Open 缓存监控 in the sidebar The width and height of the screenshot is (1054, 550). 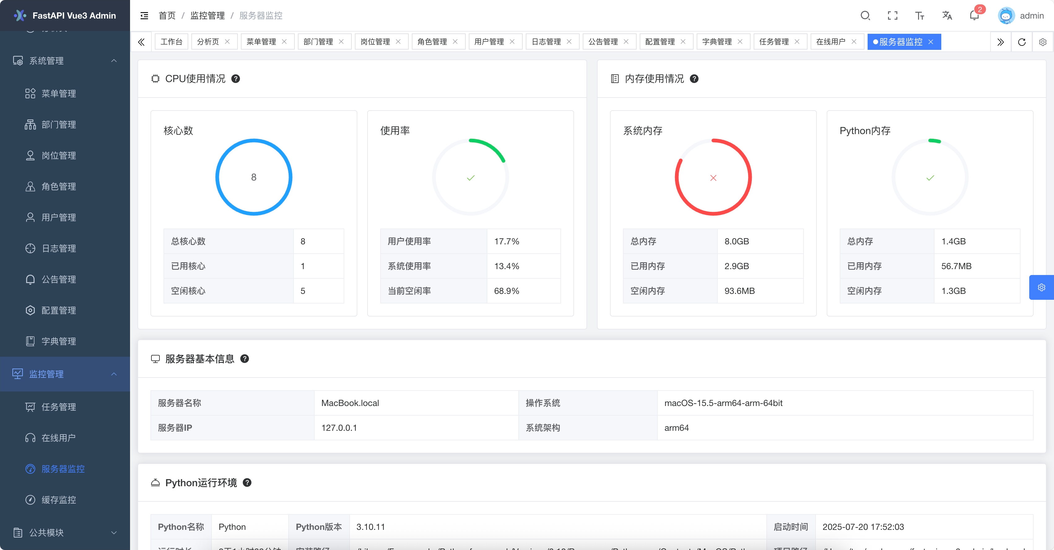point(65,500)
